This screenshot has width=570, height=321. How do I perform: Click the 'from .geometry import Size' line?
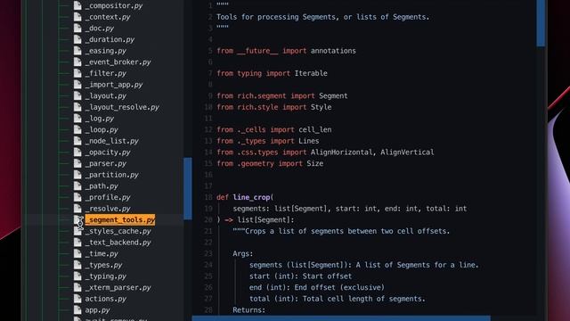270,164
